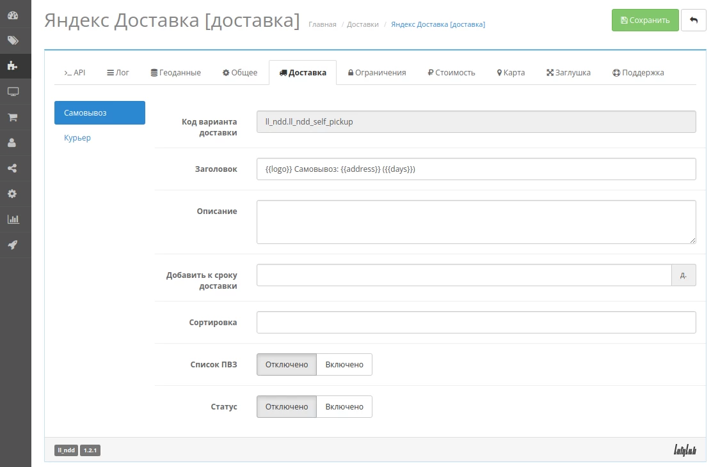Switch to the Заглушка tab

click(x=568, y=72)
